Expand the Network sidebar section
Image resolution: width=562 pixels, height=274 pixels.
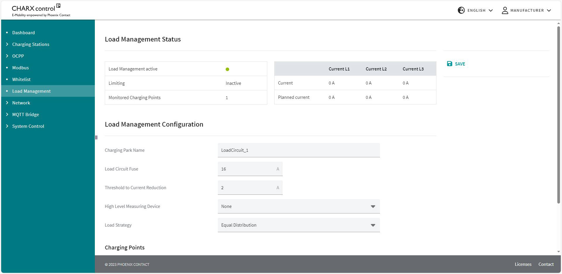tap(21, 103)
